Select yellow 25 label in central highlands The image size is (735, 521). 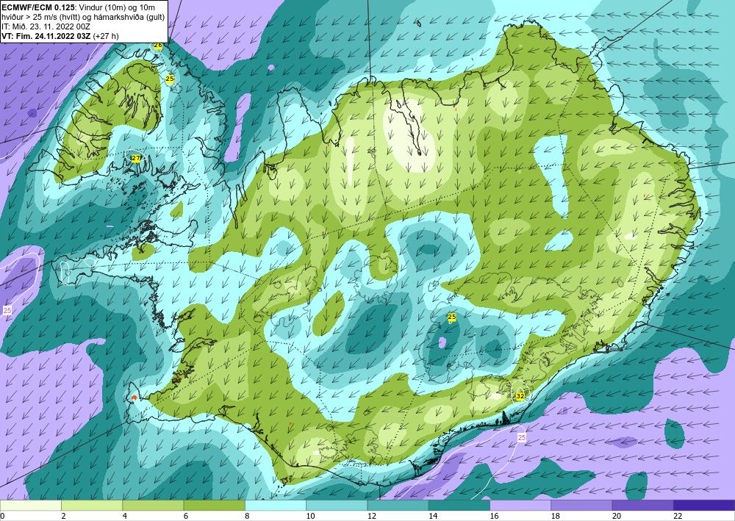click(x=452, y=317)
